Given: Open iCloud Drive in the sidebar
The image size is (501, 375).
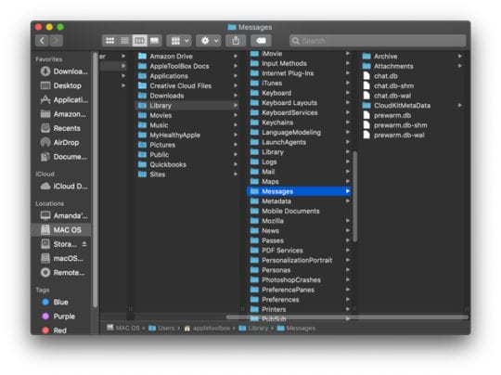Looking at the screenshot, I should (x=64, y=186).
